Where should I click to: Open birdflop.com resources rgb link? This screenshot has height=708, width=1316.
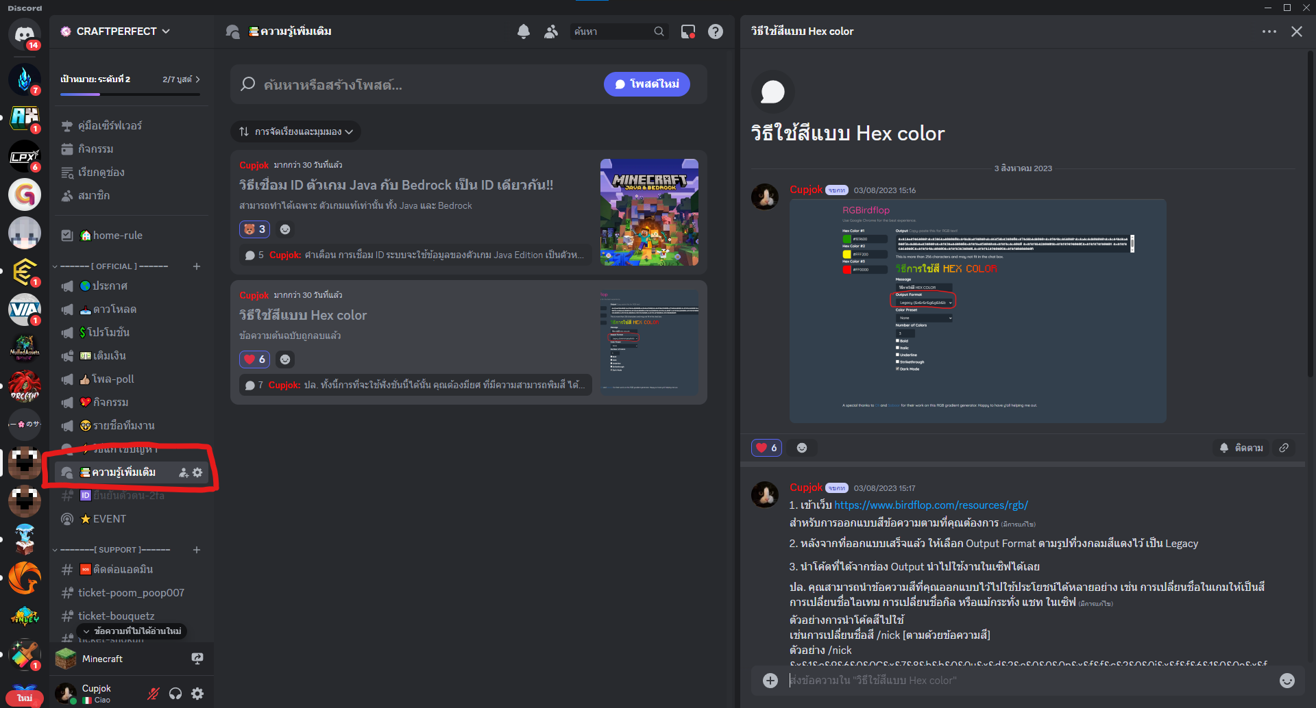pyautogui.click(x=931, y=505)
